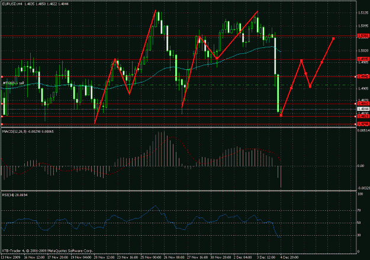Viewport: 370px width, 260px height.
Task: Click the 25 Nov 00:00 time label
Action: coord(151,257)
